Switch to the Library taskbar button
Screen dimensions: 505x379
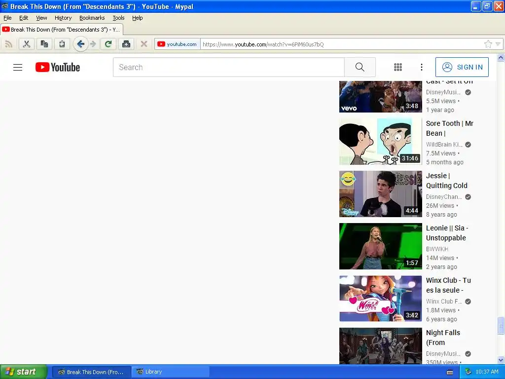[171, 372]
